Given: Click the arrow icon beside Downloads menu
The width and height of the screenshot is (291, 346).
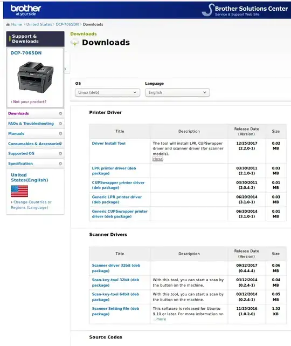Looking at the screenshot, I should point(60,113).
